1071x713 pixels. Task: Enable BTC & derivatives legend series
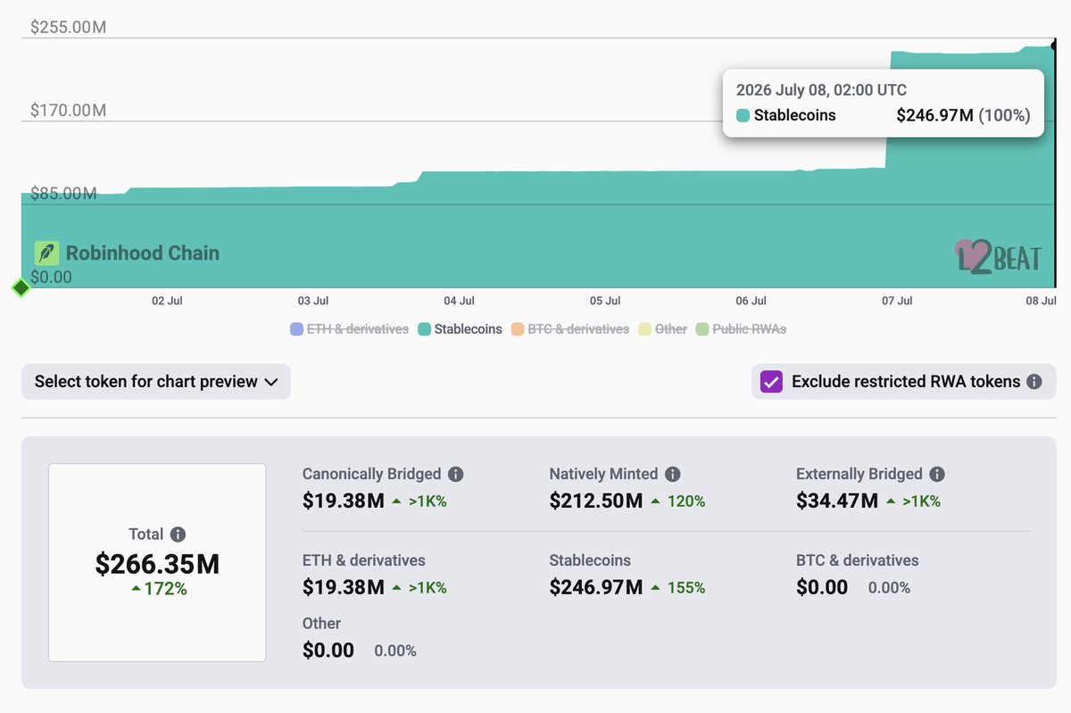point(570,329)
